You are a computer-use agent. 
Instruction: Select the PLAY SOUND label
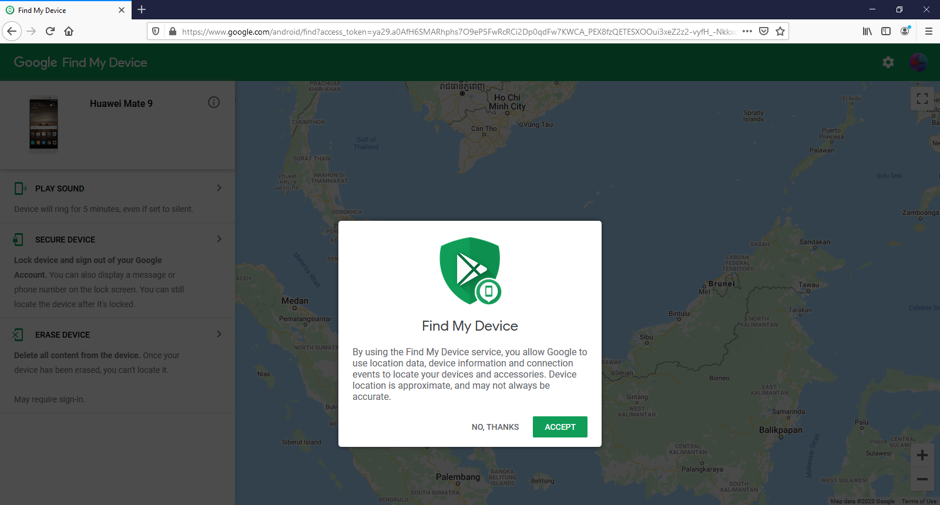click(x=59, y=188)
